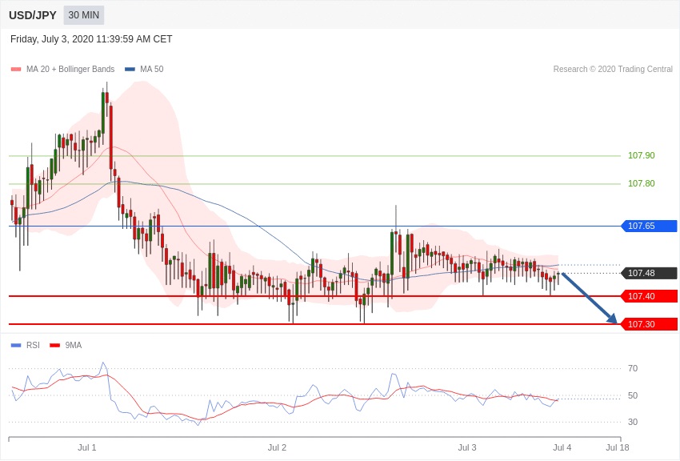Click the Research Trading Central copyright text
Image resolution: width=680 pixels, height=461 pixels.
click(613, 70)
